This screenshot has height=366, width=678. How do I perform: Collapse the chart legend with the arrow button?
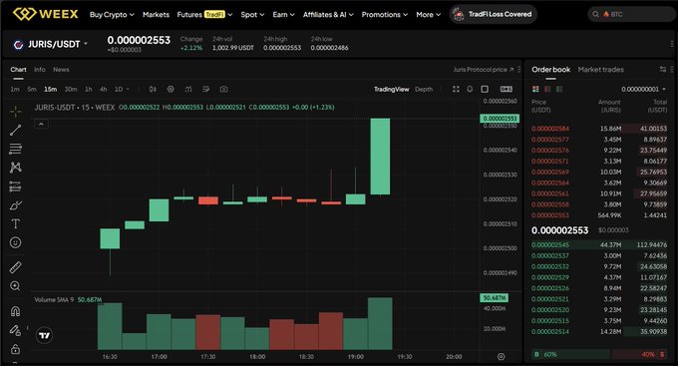pos(41,125)
